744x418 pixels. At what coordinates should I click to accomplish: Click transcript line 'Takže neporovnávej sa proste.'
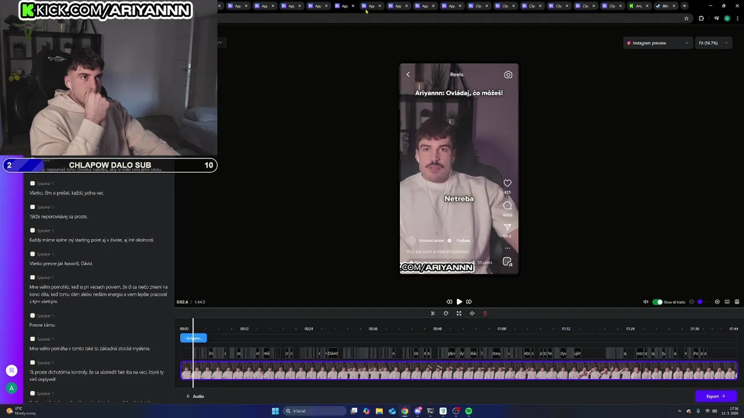tap(59, 217)
